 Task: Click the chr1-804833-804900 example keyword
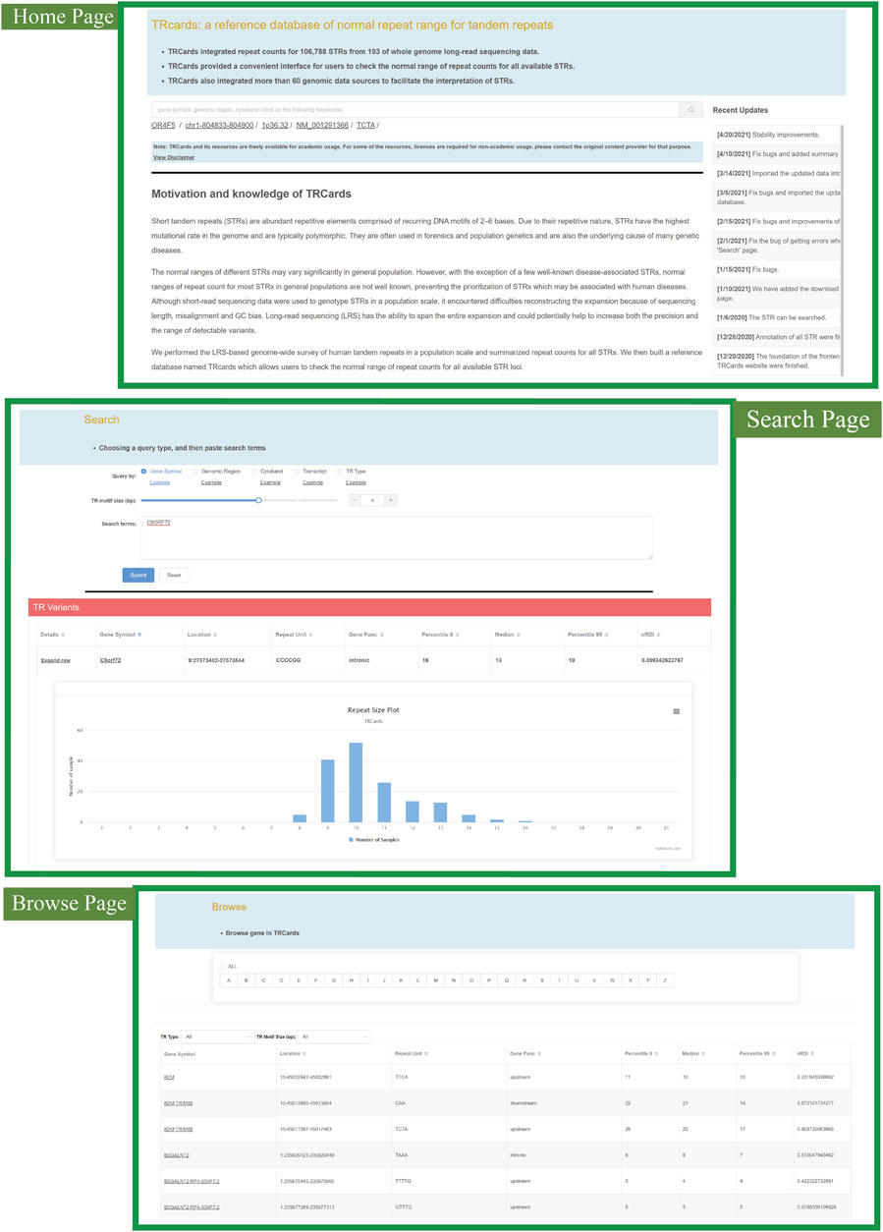click(x=220, y=126)
